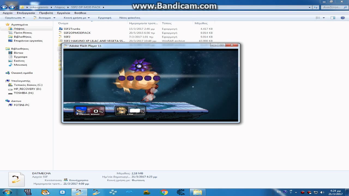Click the Explorer Back arrow button

pos(4,7)
